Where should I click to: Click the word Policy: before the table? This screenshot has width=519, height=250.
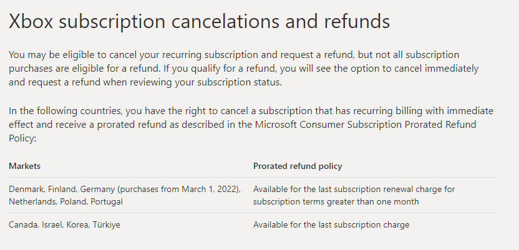pyautogui.click(x=22, y=138)
